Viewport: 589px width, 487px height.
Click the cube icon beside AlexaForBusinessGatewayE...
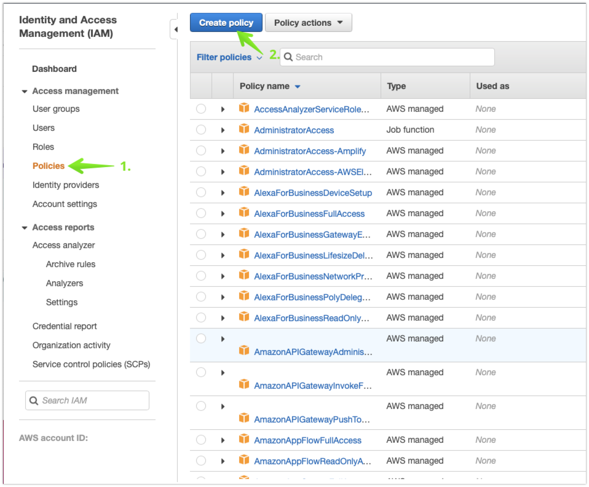click(244, 233)
